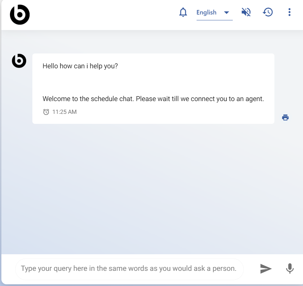The width and height of the screenshot is (303, 286).
Task: Activate the microphone voice input
Action: pos(290,268)
